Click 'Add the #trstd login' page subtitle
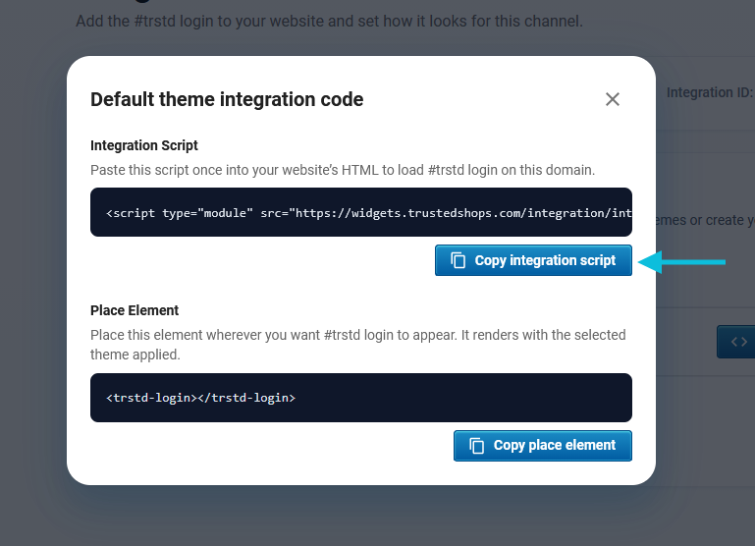This screenshot has height=546, width=755. click(x=329, y=22)
